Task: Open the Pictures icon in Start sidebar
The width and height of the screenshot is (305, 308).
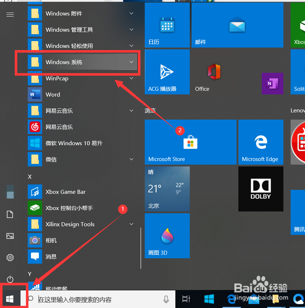Action: click(x=10, y=236)
